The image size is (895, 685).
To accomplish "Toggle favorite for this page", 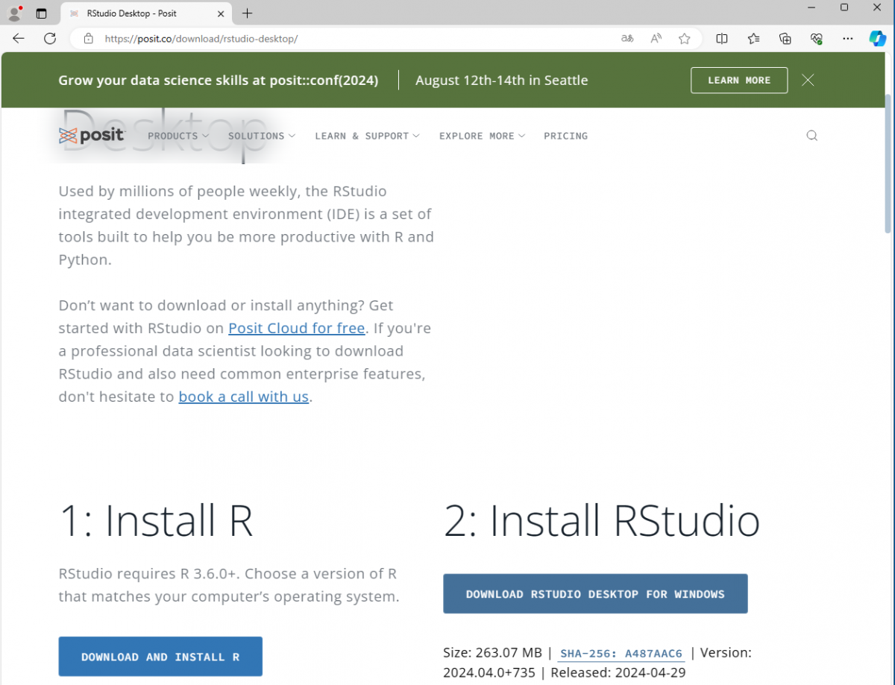I will 684,38.
